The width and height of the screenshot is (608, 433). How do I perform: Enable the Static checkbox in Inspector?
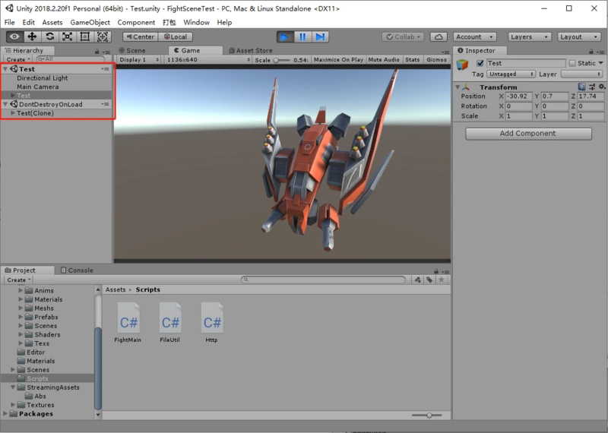coord(572,64)
